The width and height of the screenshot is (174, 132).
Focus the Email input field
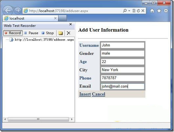click(x=122, y=86)
